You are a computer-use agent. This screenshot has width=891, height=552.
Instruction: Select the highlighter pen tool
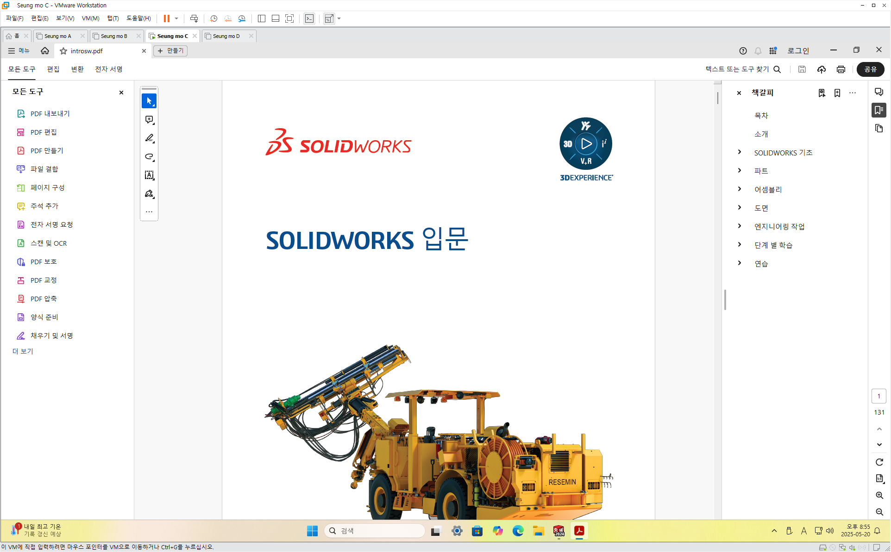[x=149, y=138]
